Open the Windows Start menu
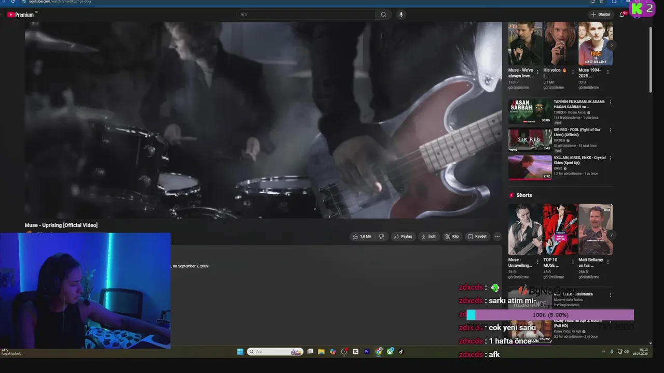 240,351
